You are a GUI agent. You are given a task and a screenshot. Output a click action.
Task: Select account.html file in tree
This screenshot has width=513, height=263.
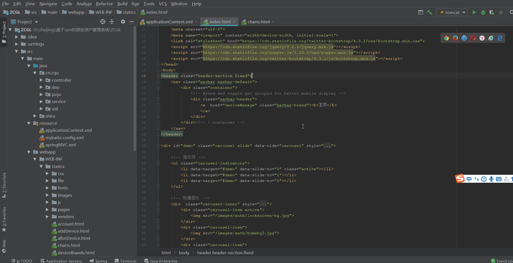point(71,224)
